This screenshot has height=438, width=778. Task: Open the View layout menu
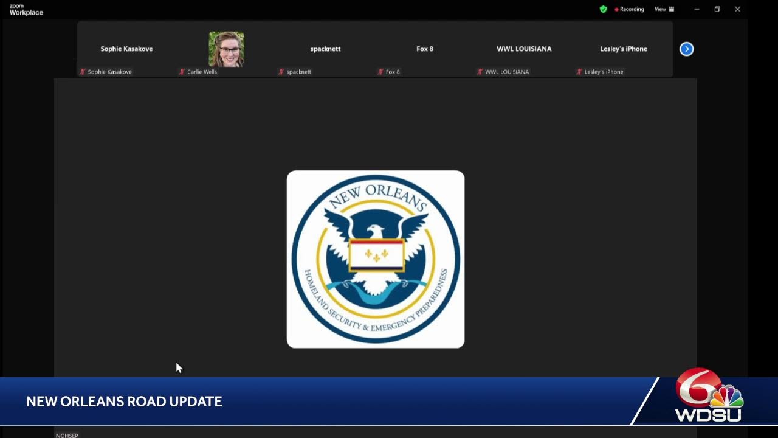pos(664,9)
